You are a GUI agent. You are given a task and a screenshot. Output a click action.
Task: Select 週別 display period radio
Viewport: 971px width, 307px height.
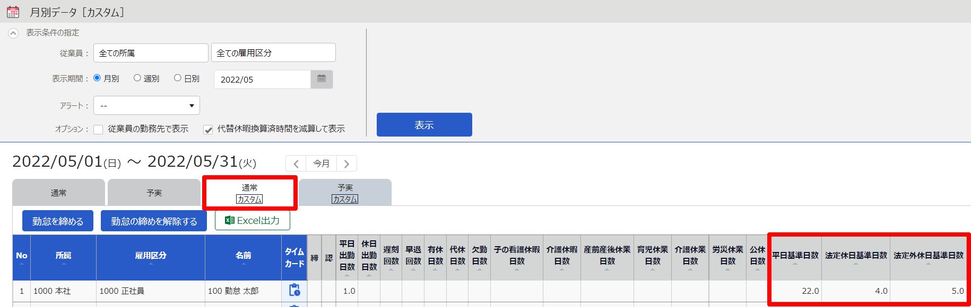pyautogui.click(x=137, y=78)
